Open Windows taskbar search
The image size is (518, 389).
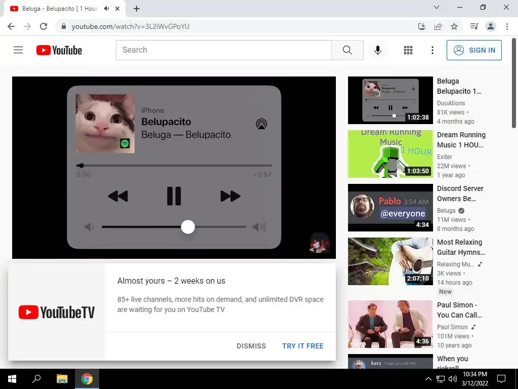[36, 379]
